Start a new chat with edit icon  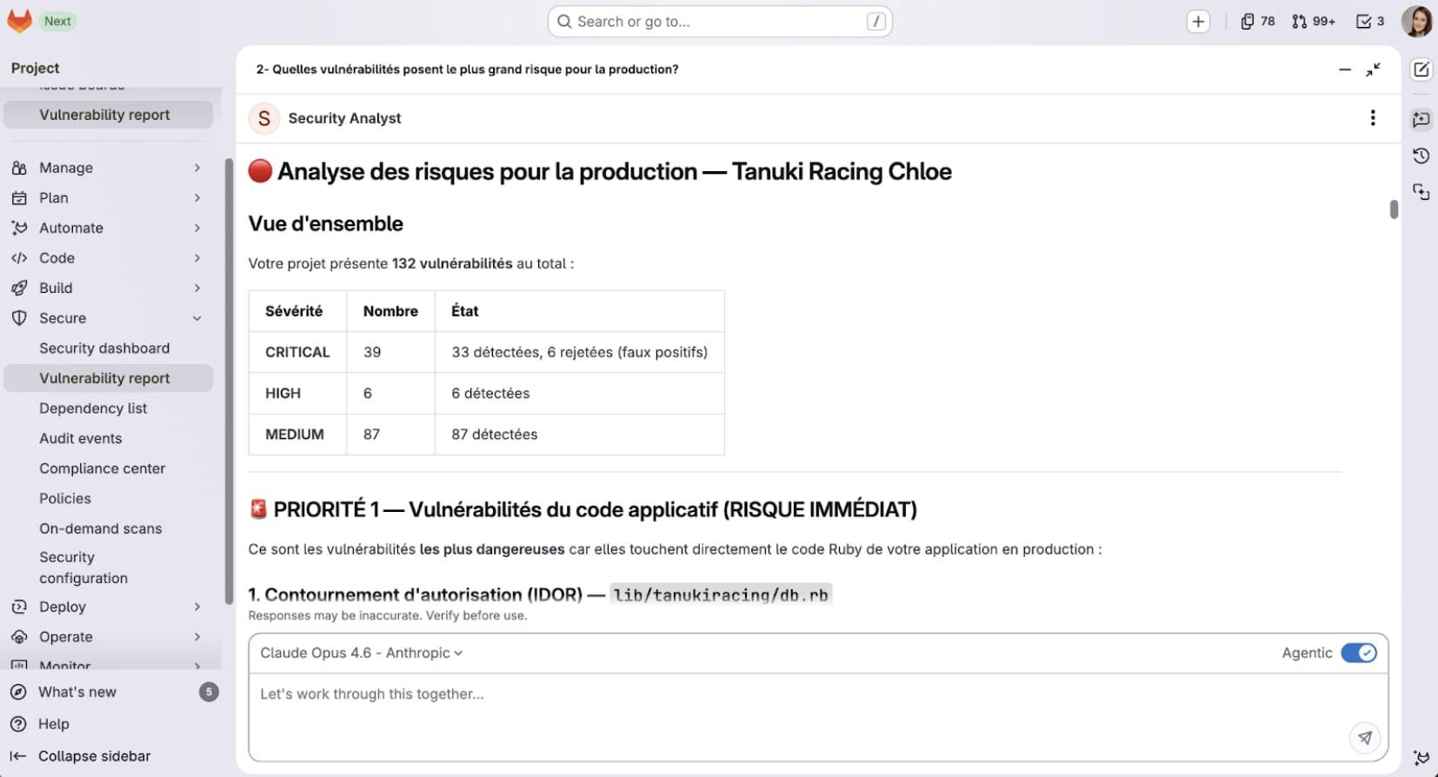(x=1421, y=70)
